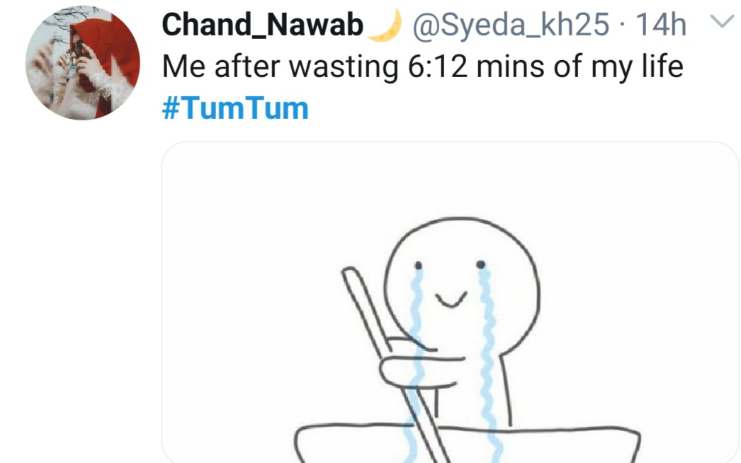This screenshot has width=741, height=463.
Task: Visit the @Syeda_kh25 handle
Action: 511,25
